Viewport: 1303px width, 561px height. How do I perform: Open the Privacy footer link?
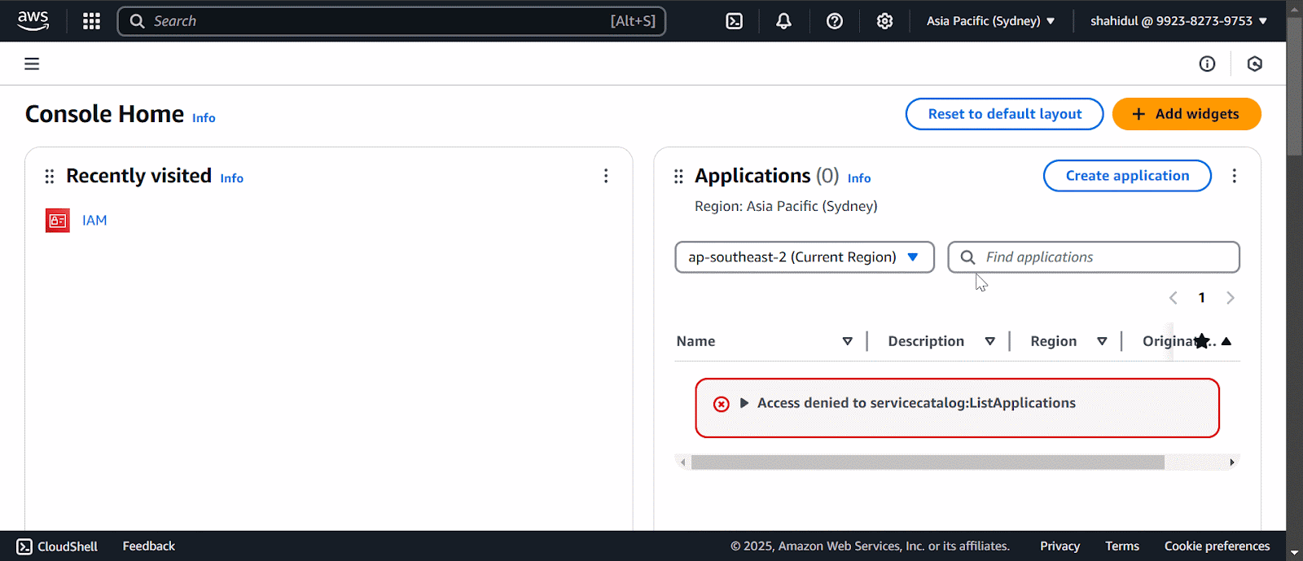click(1060, 546)
